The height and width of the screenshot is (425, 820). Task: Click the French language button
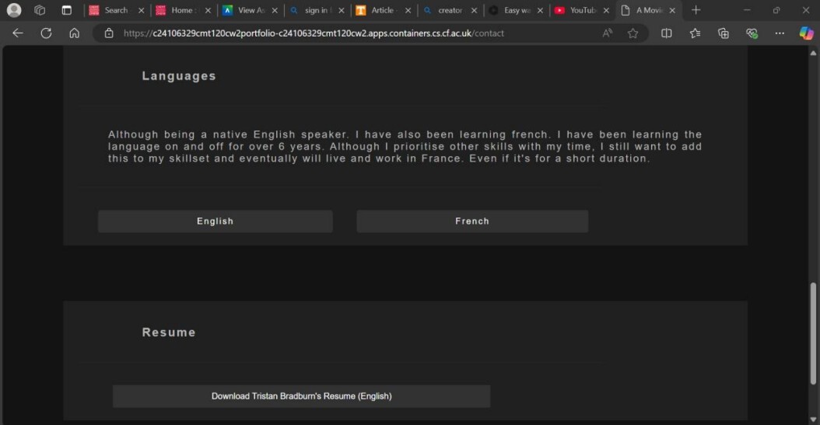click(x=472, y=221)
